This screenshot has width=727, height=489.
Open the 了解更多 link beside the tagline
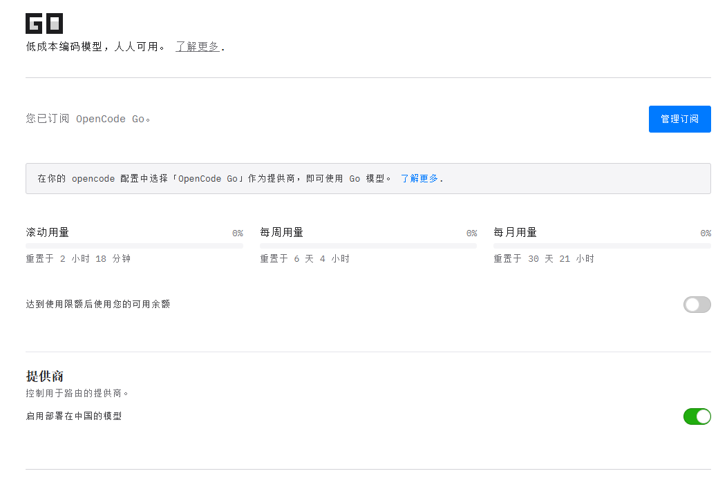[x=198, y=47]
